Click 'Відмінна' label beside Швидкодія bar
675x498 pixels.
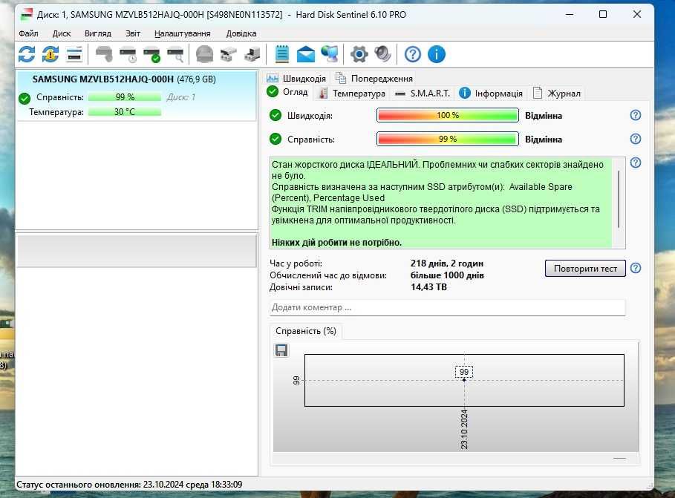[544, 116]
